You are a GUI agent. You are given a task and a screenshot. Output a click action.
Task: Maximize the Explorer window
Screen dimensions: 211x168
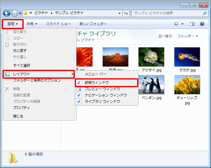coord(194,6)
